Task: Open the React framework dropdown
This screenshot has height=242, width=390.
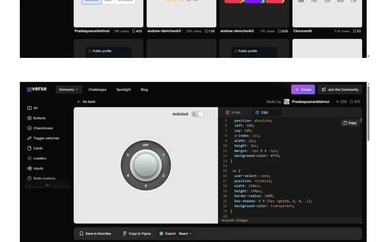Action: (185, 234)
